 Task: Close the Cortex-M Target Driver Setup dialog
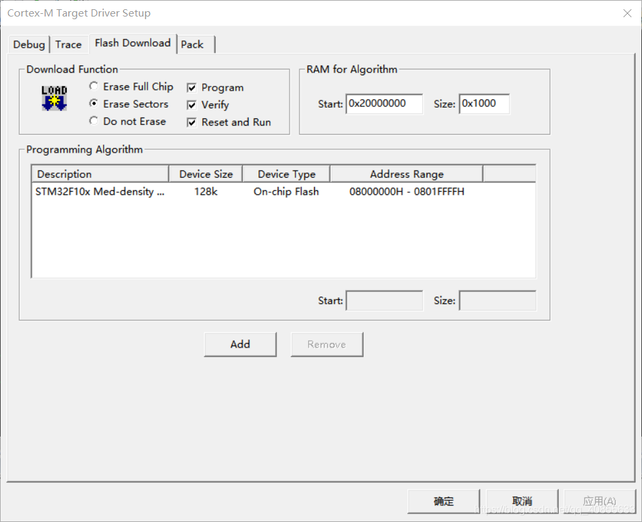(x=627, y=13)
